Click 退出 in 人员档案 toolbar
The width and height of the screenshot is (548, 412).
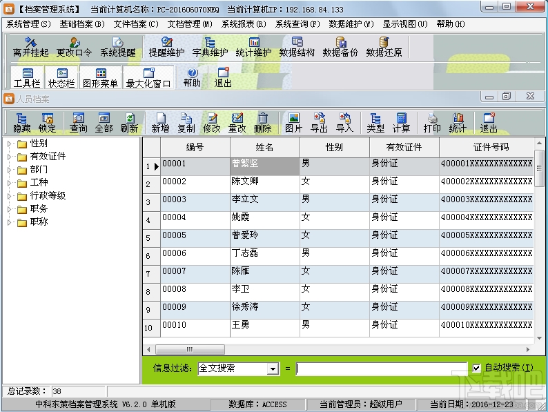[x=489, y=123]
